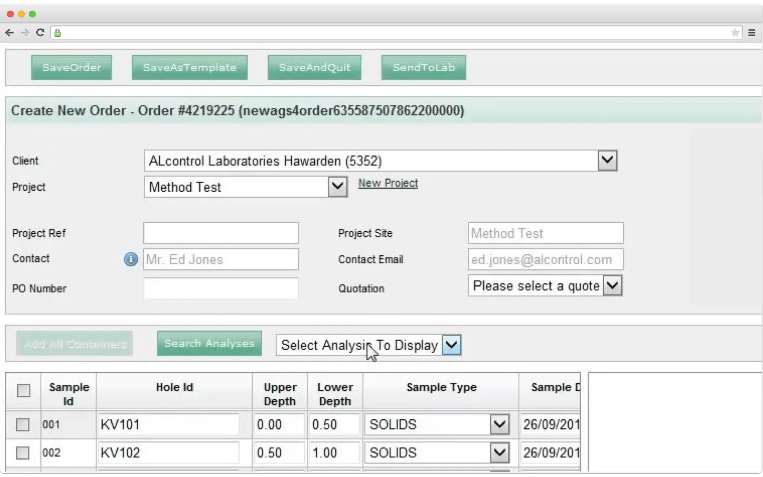763x477 pixels.
Task: Click the PO Number input field
Action: [x=221, y=289]
